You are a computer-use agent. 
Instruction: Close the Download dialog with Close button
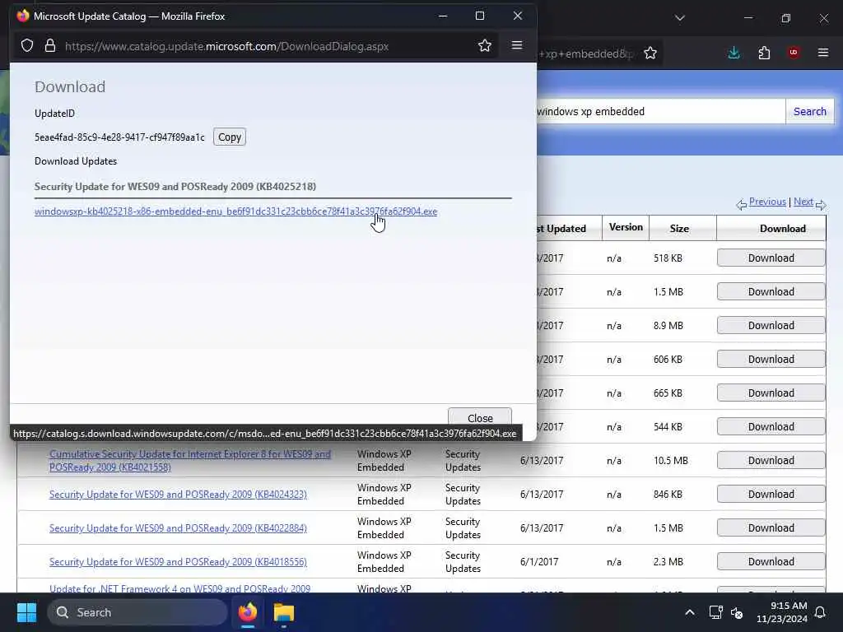coord(480,417)
